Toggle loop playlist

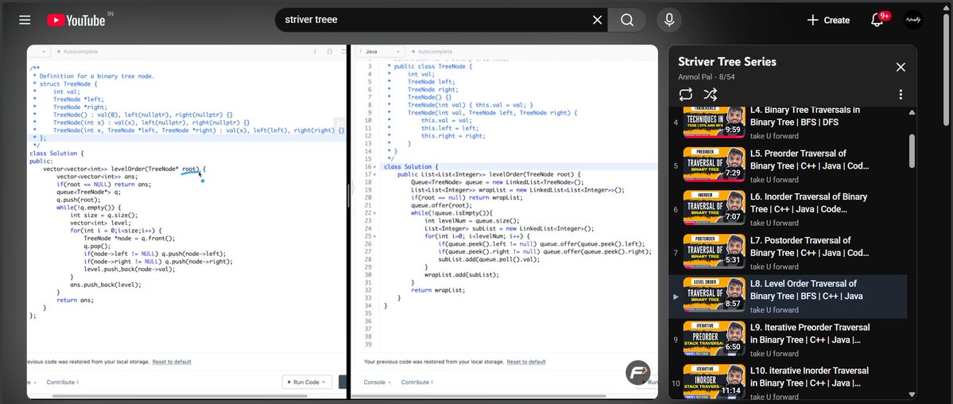(686, 95)
